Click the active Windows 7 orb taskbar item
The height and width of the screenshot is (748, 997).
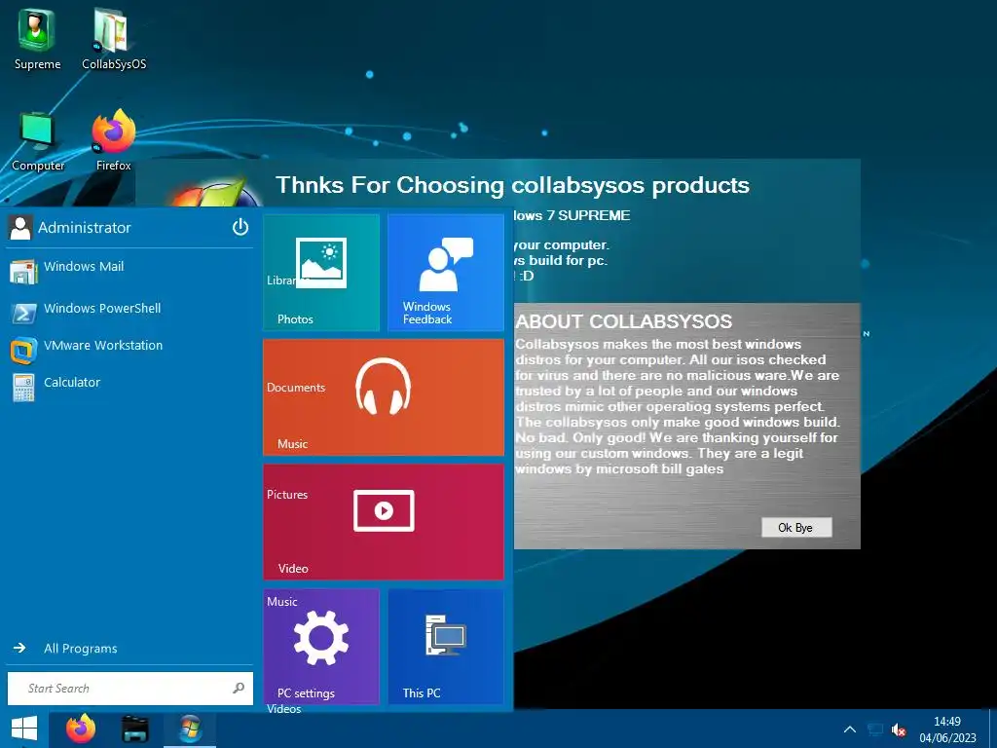pyautogui.click(x=190, y=729)
